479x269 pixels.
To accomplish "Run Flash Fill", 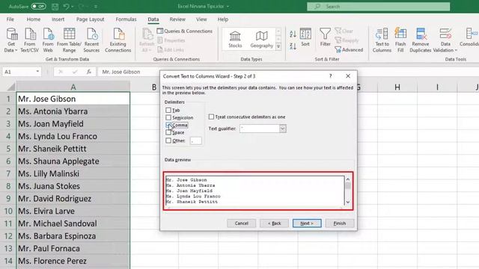I will pyautogui.click(x=400, y=40).
